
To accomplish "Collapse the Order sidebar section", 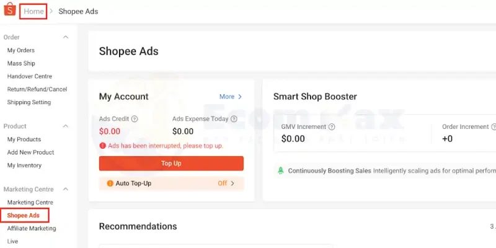I will click(x=66, y=37).
